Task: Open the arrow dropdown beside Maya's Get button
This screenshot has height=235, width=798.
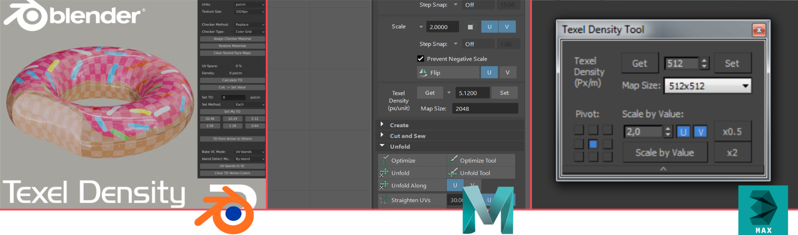Action: pyautogui.click(x=449, y=93)
